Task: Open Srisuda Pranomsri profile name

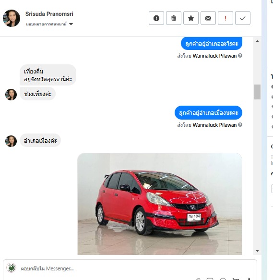Action: click(49, 14)
